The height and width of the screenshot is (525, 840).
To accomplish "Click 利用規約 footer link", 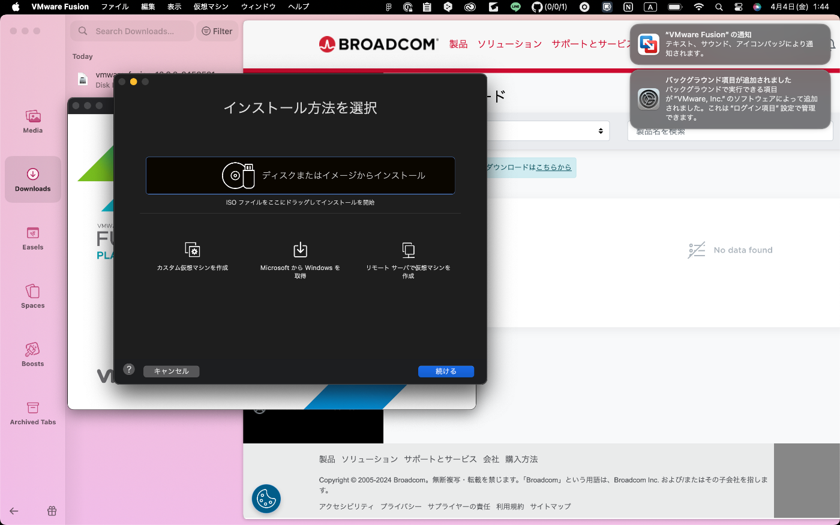I will click(510, 506).
